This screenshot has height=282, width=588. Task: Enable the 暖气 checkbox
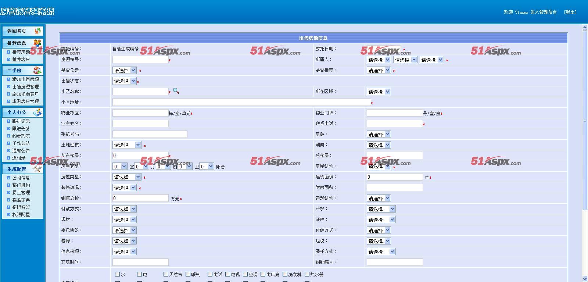[188, 274]
